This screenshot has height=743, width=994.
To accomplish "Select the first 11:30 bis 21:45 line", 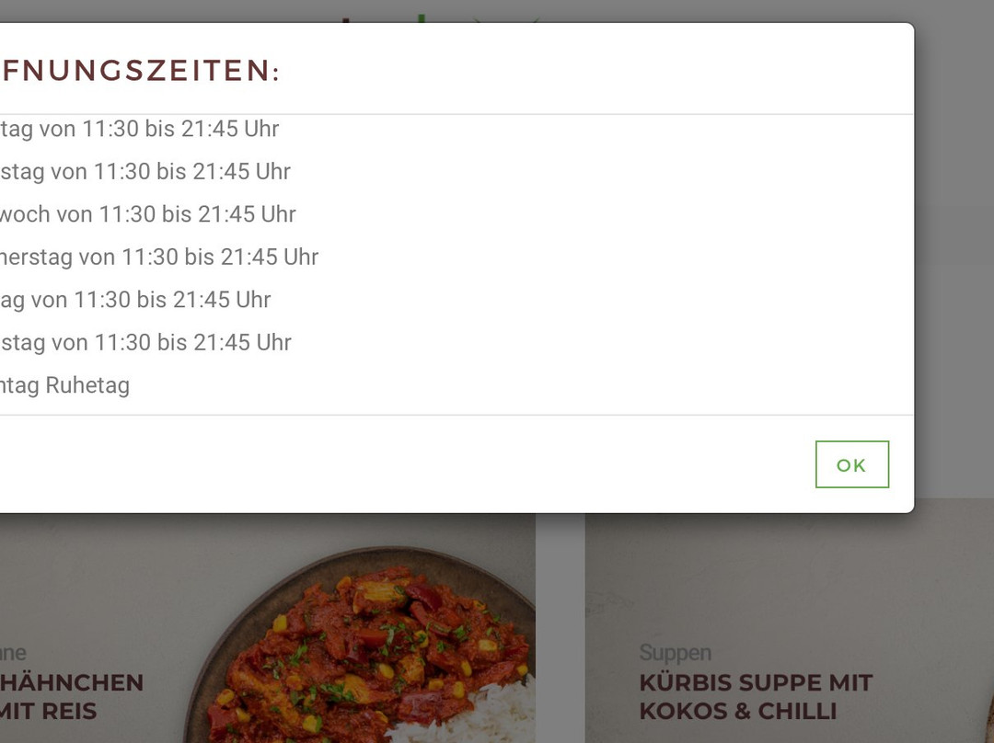I will tap(140, 129).
